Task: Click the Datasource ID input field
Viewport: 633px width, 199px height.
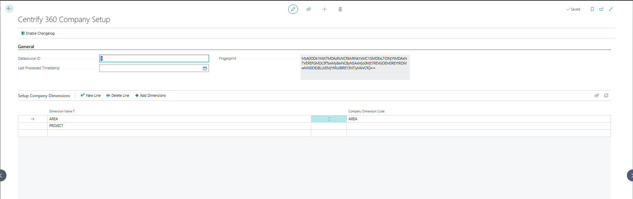Action: [154, 58]
